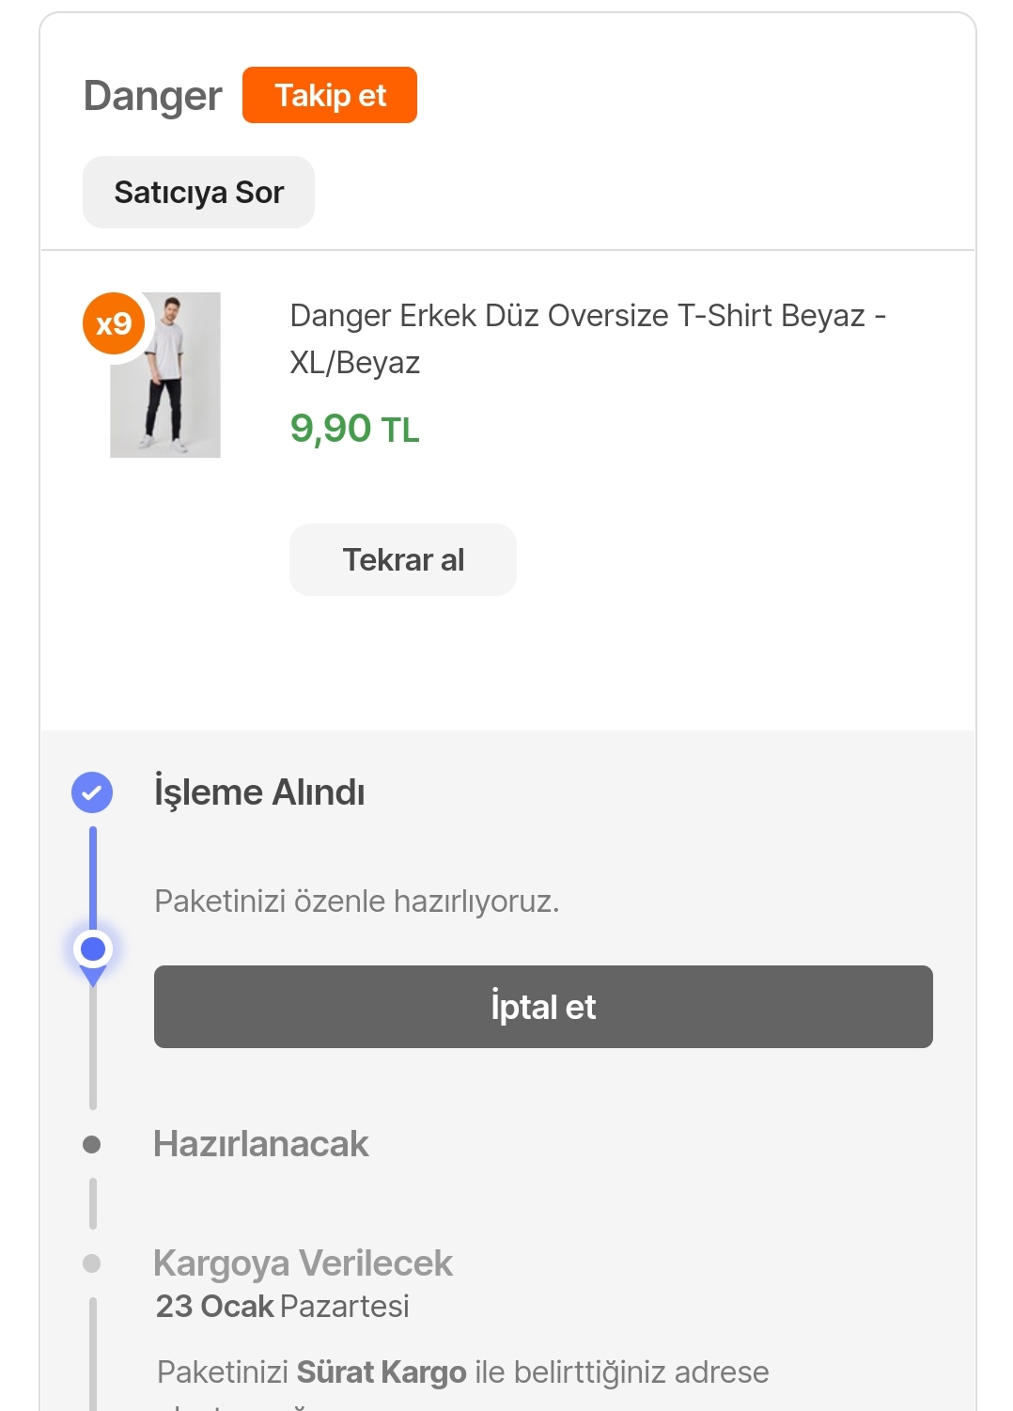The image size is (1013, 1411).
Task: Tap the x9 quantity badge
Action: pyautogui.click(x=114, y=324)
